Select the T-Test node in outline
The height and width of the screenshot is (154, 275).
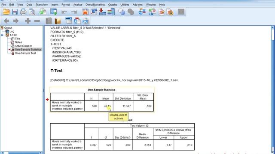coord(13,35)
